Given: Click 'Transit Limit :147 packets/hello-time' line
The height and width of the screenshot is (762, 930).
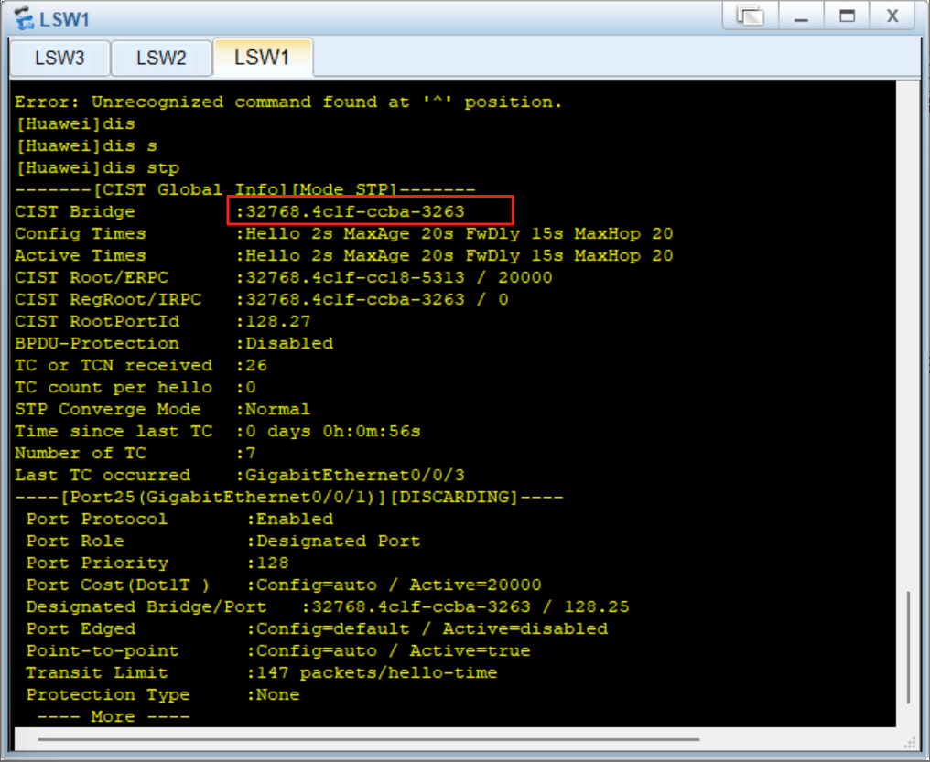Looking at the screenshot, I should coord(262,672).
